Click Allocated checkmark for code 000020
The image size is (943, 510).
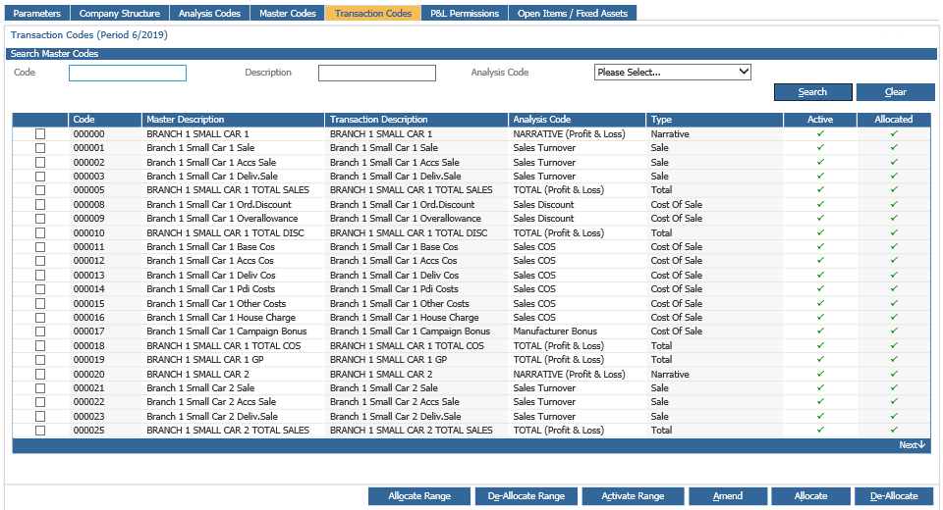(894, 374)
